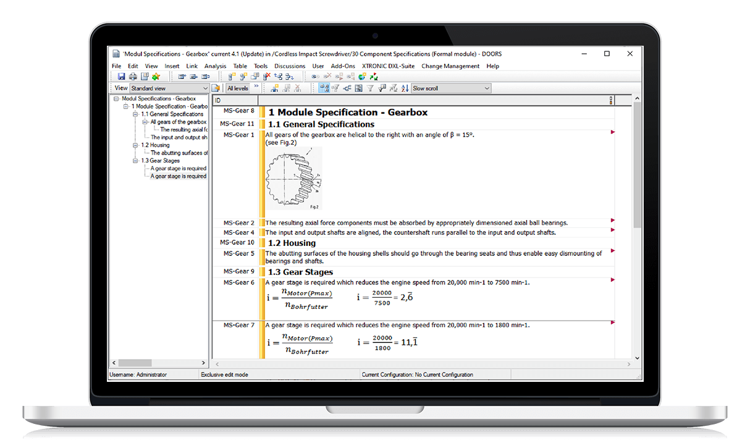Click the Print icon
Image resolution: width=750 pixels, height=448 pixels.
point(133,77)
